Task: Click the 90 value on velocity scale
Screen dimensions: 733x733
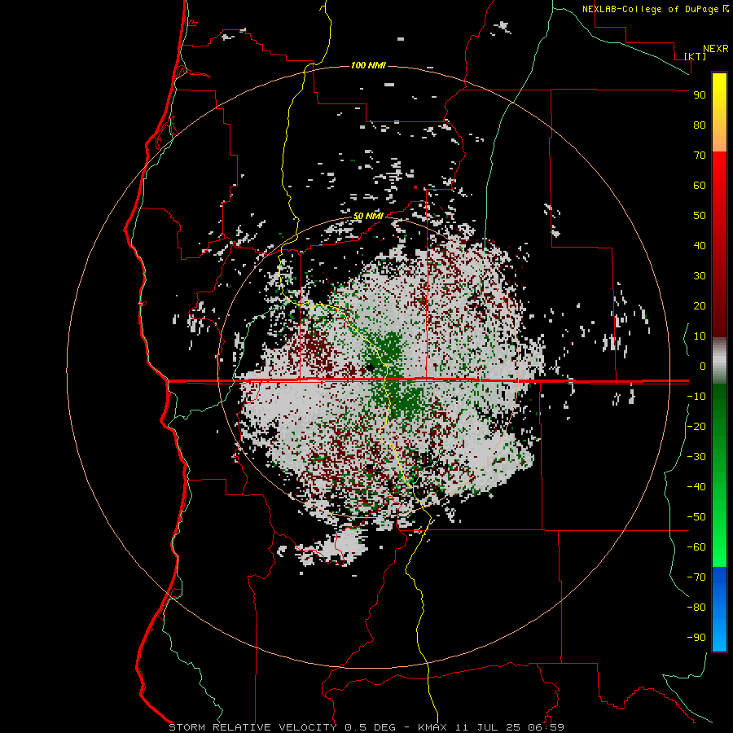Action: [x=700, y=95]
